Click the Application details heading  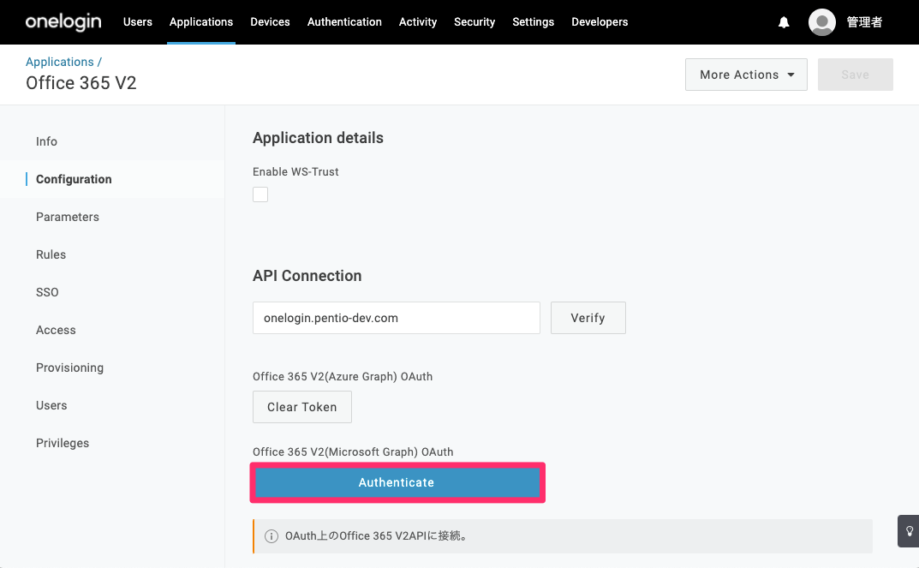click(x=319, y=138)
